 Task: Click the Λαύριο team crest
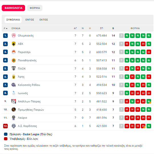pyautogui.click(x=14, y=118)
